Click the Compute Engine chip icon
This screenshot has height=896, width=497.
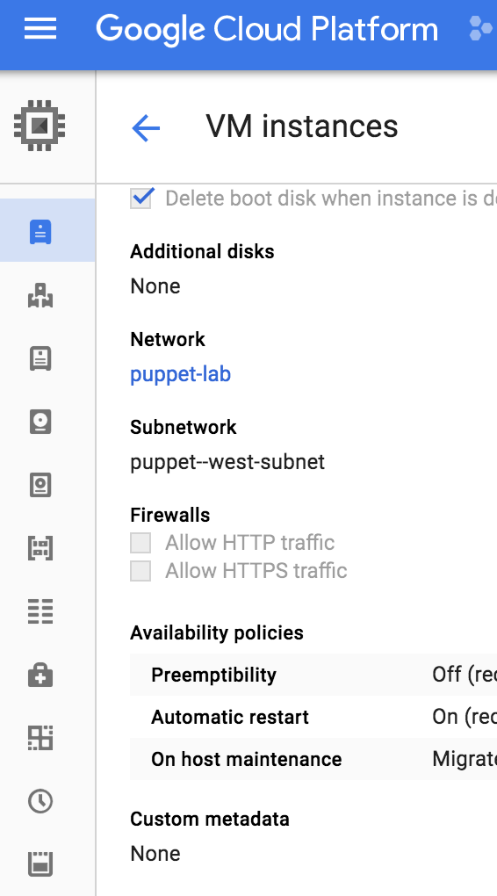[40, 125]
